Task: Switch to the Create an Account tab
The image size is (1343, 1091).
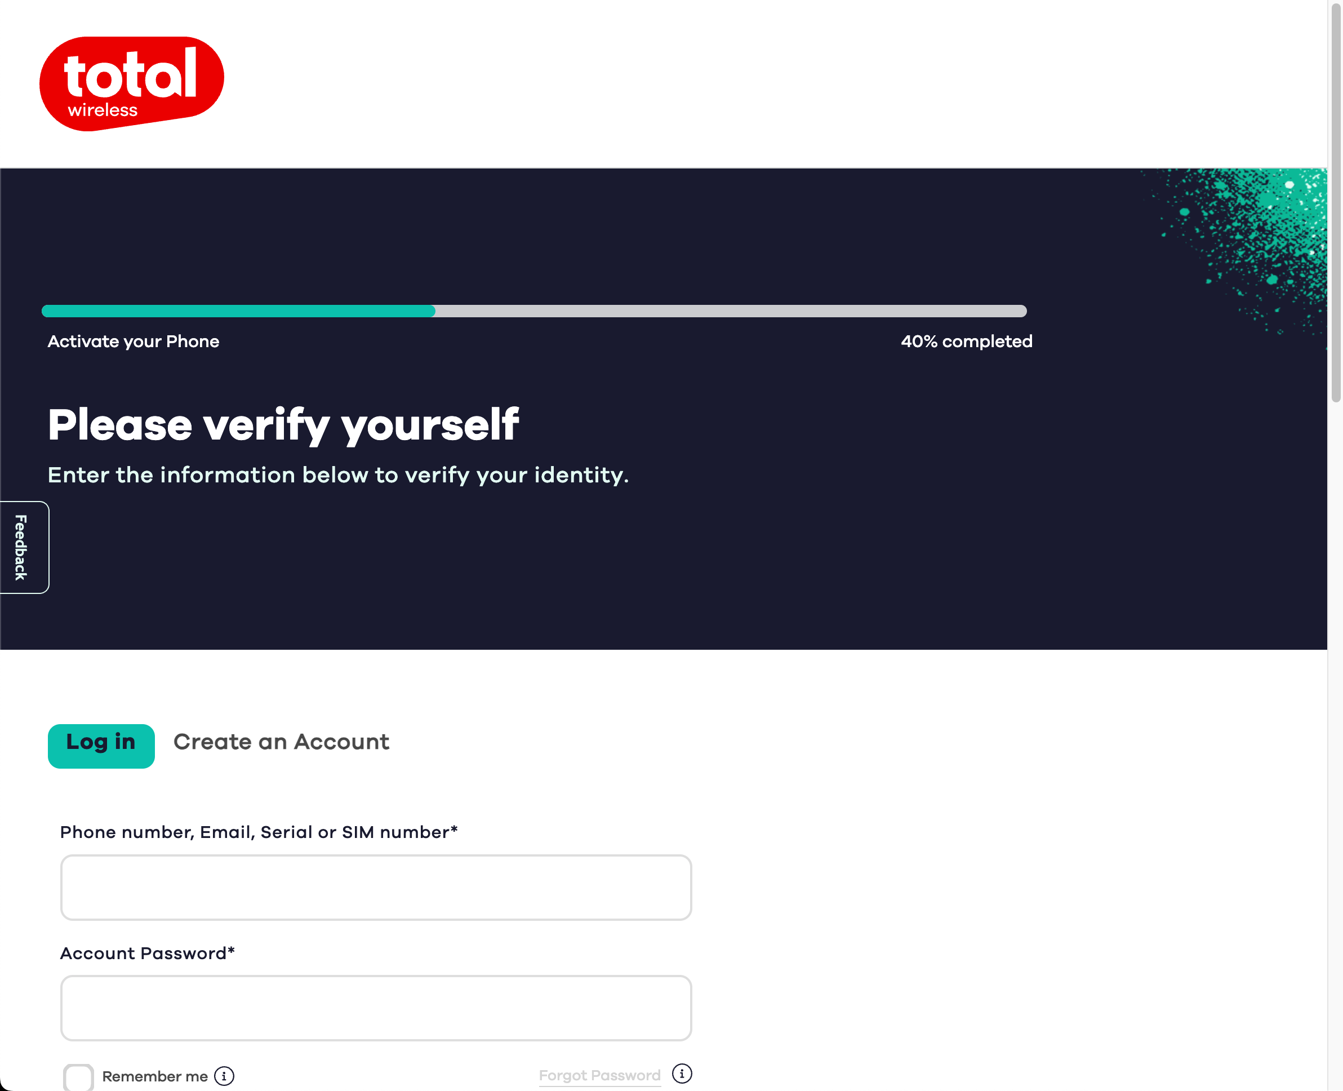Action: [282, 742]
